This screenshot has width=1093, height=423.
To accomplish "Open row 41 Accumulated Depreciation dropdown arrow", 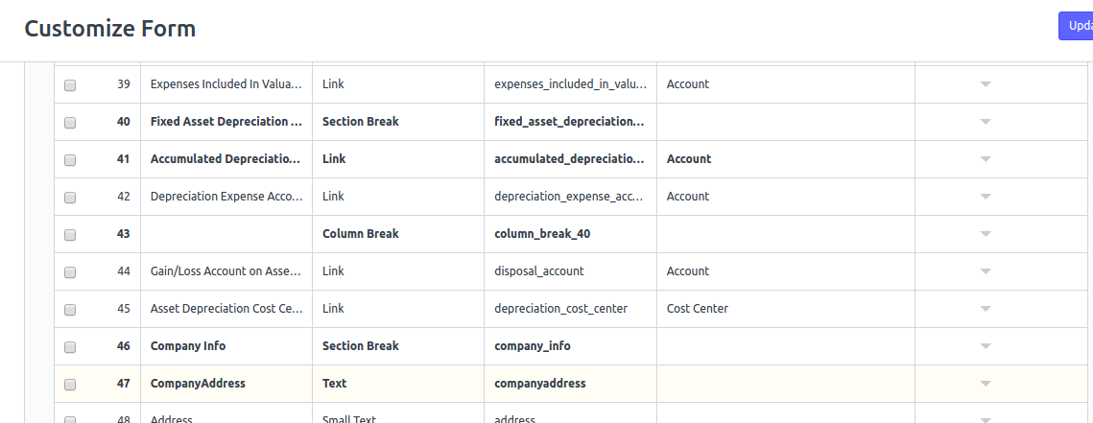I will 985,159.
